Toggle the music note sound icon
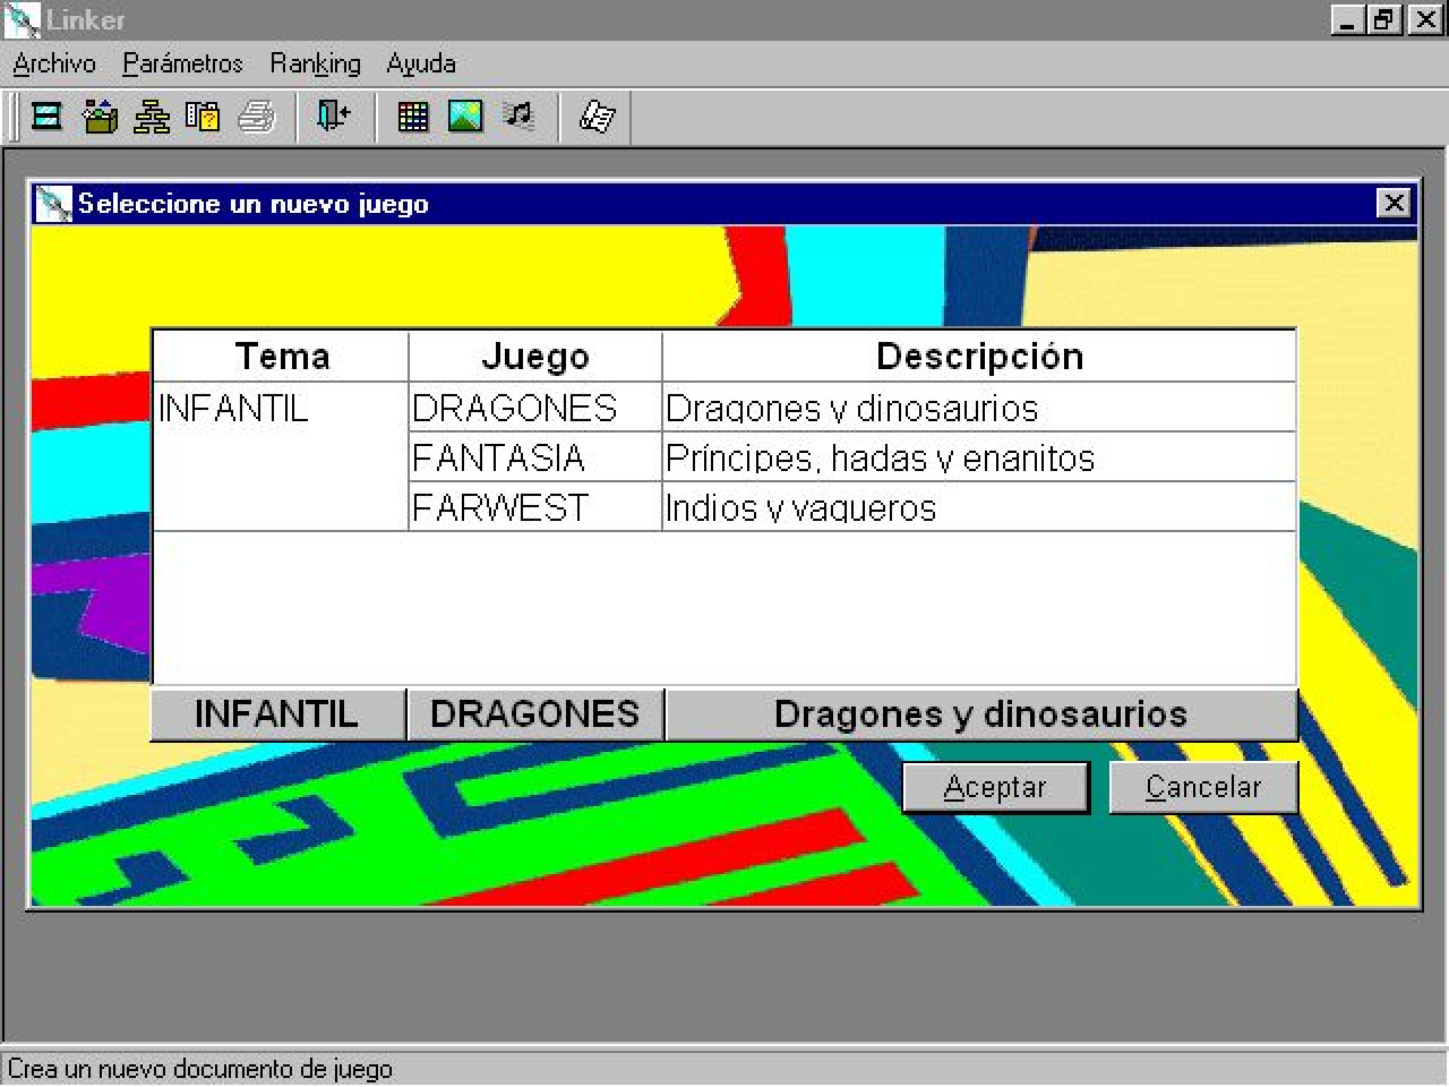The image size is (1449, 1087). pos(519,116)
